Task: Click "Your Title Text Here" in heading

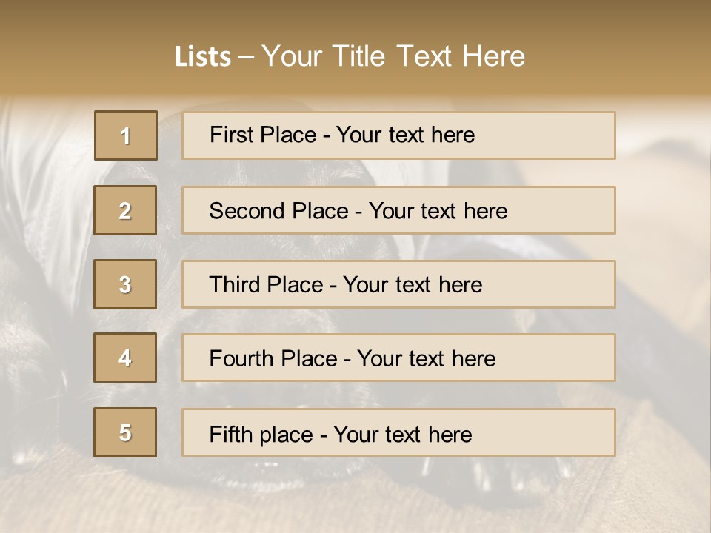Action: click(x=393, y=56)
